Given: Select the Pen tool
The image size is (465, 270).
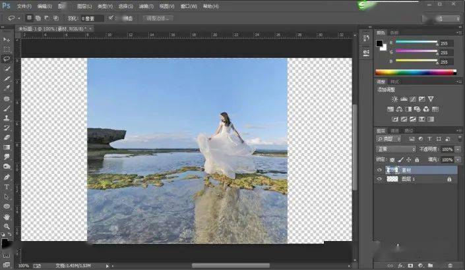Looking at the screenshot, I should point(7,177).
